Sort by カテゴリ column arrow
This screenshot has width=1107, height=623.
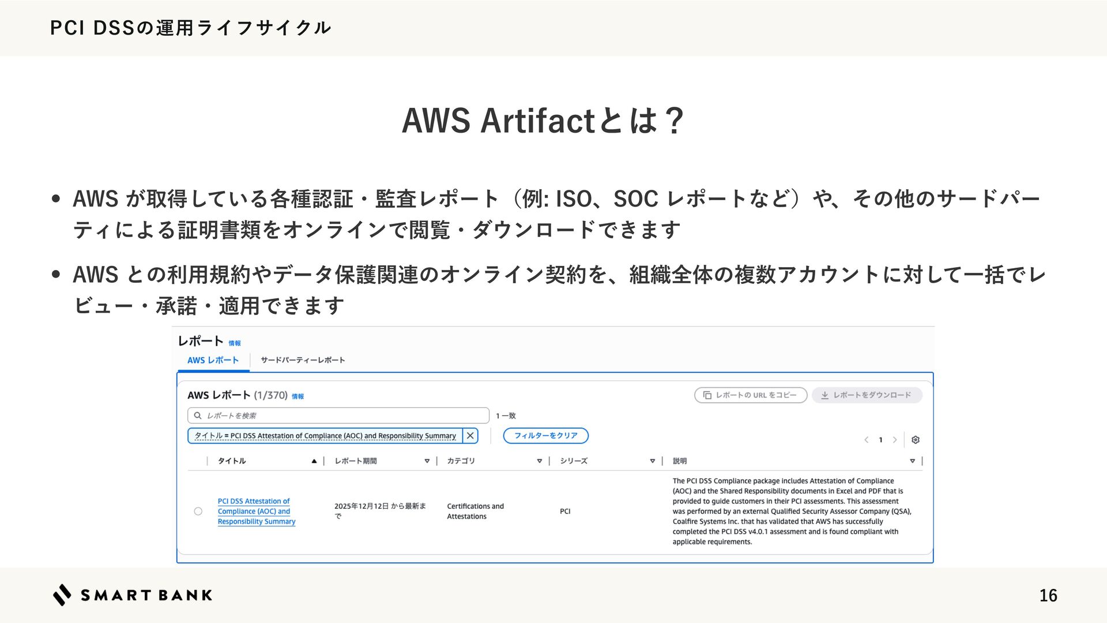point(540,461)
